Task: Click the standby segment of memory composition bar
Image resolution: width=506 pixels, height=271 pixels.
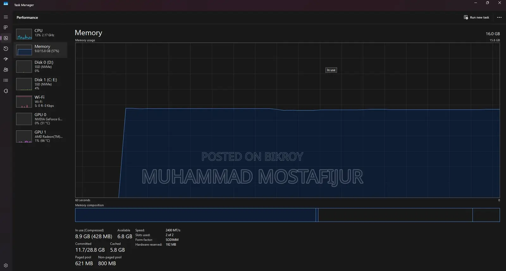Action: point(395,215)
